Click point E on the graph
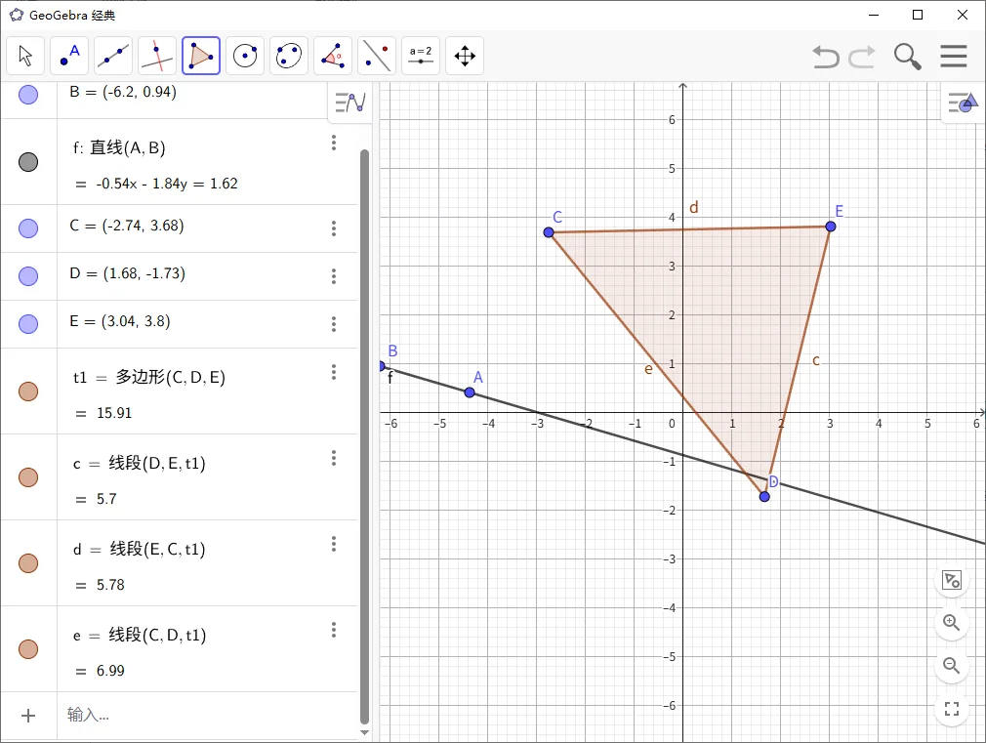Viewport: 986px width, 743px height. (x=831, y=227)
